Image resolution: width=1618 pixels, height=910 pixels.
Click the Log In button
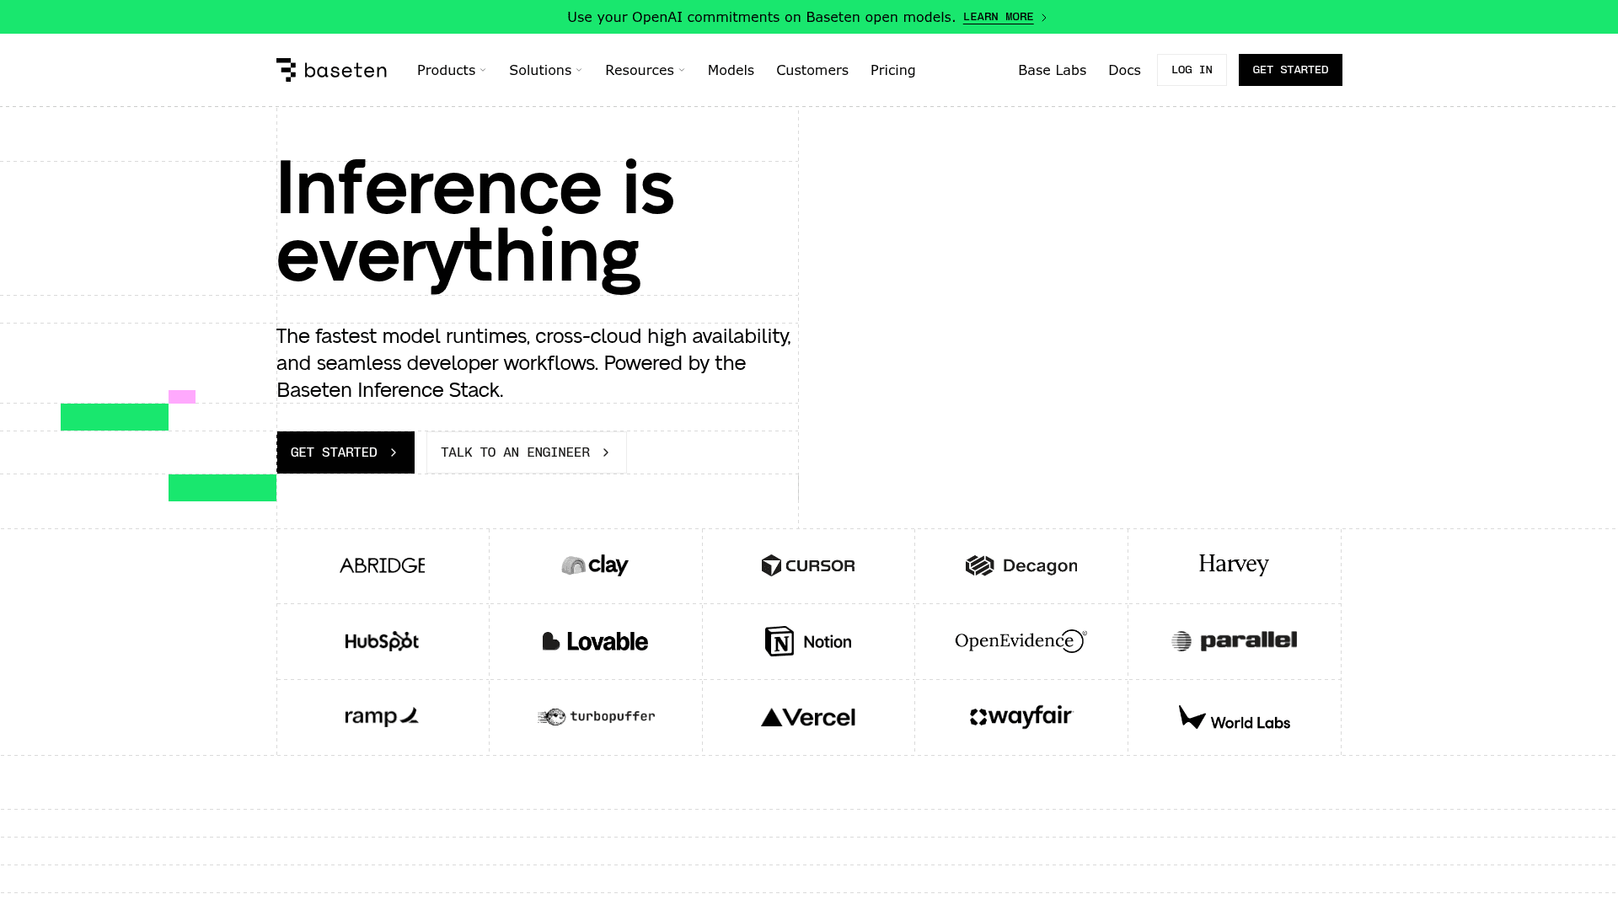[x=1192, y=70]
